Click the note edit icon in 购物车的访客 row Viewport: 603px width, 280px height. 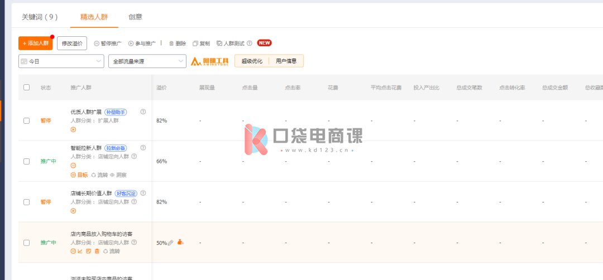tap(88, 251)
